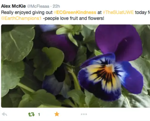
Task: Open the #TheSUatUWE hashtag
Action: coord(118,12)
